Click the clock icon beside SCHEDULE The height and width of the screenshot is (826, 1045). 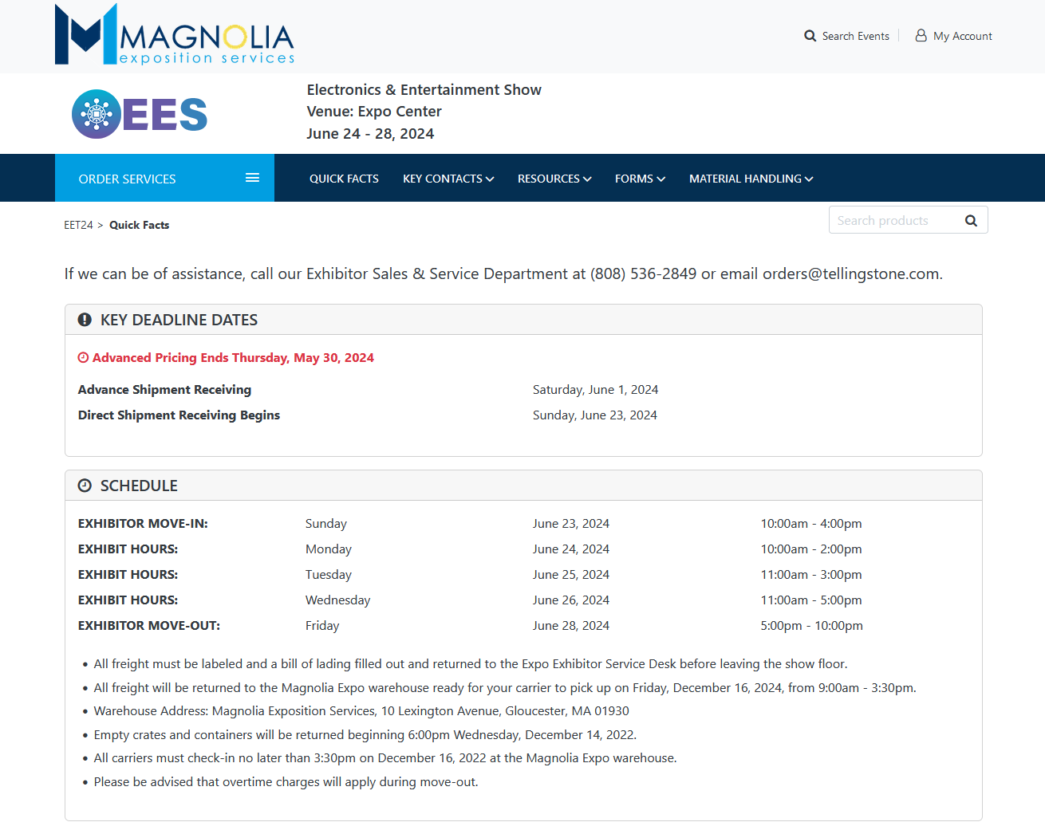85,485
